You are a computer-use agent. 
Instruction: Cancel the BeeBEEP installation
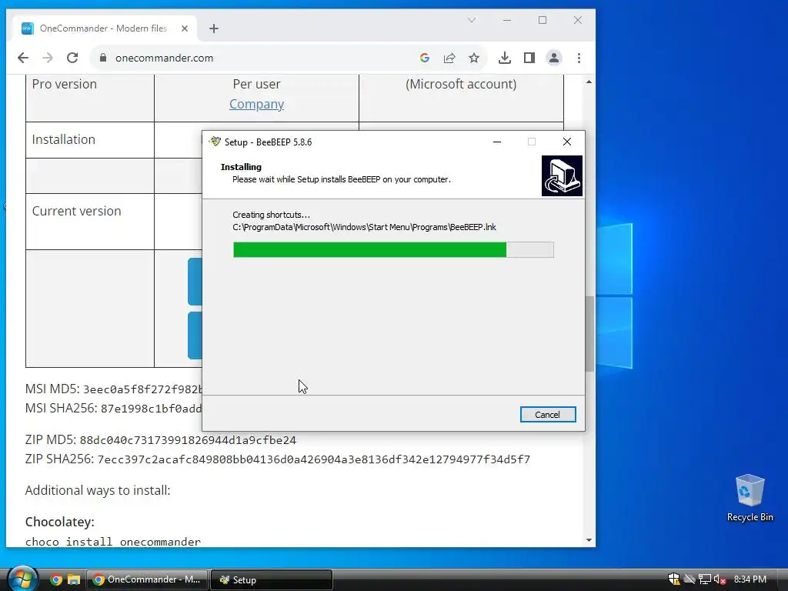[x=548, y=415]
